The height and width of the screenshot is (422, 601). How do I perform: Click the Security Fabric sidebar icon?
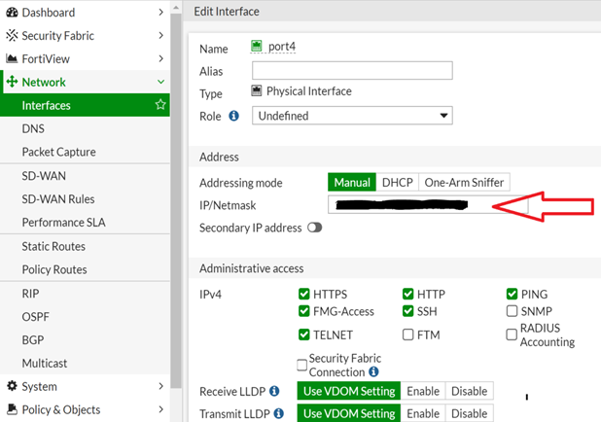(12, 36)
